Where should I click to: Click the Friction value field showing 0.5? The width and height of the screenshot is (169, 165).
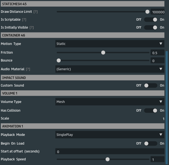(158, 53)
